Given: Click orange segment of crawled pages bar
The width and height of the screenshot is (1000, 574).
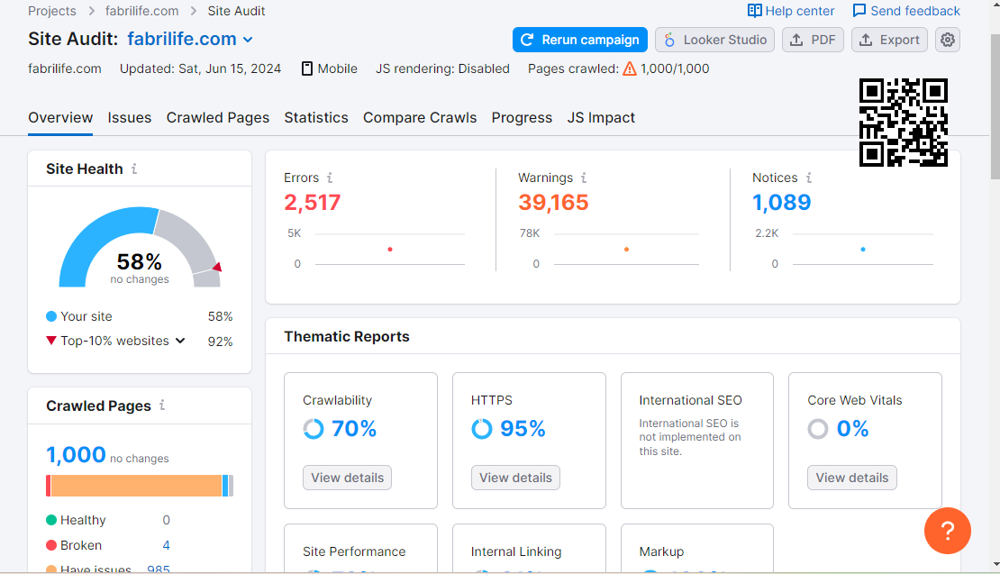Looking at the screenshot, I should (135, 486).
